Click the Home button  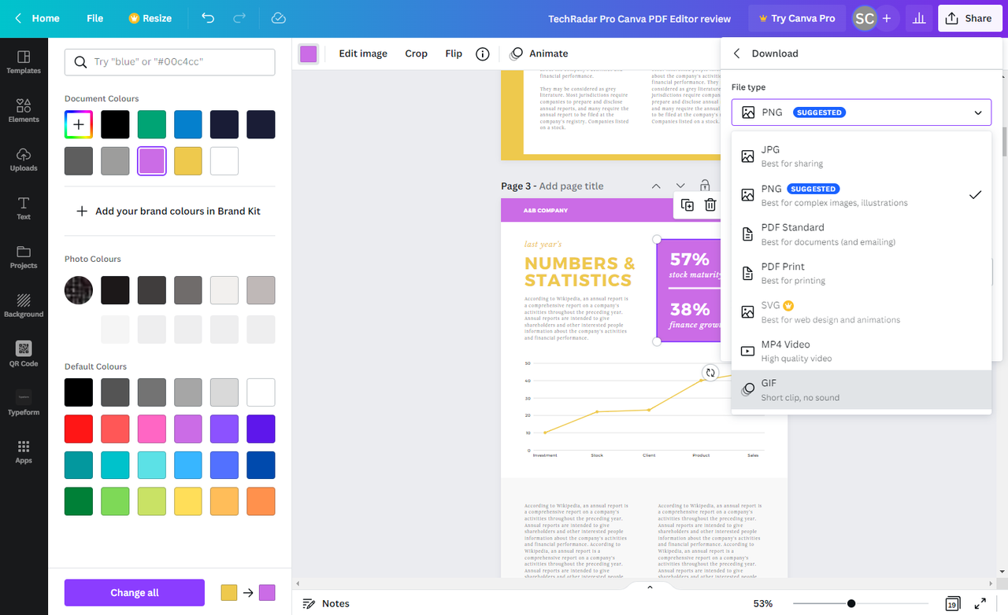(37, 18)
